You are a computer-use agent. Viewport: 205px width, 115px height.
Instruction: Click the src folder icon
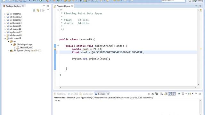click(x=11, y=41)
